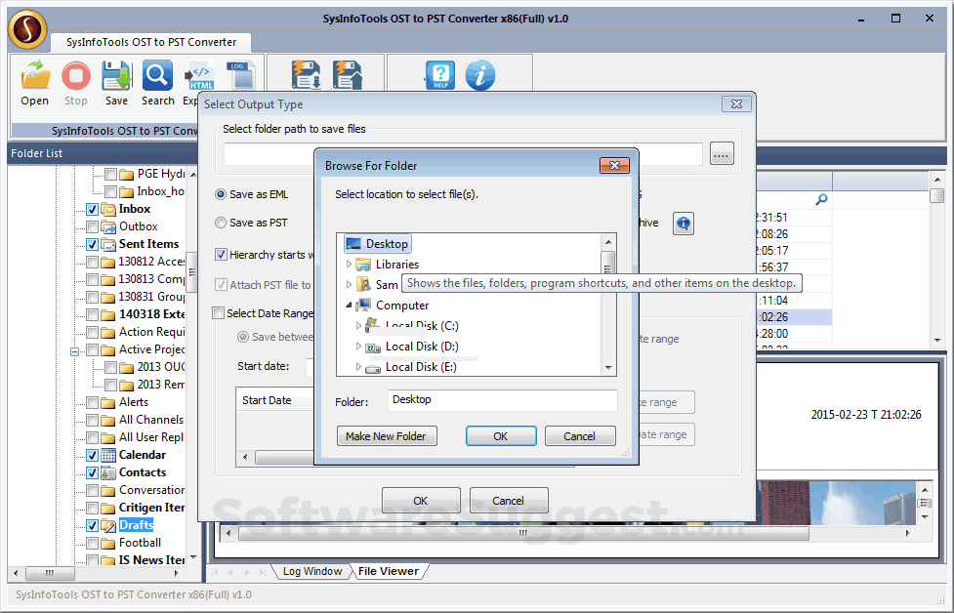
Task: Click Make New Folder button
Action: (387, 436)
